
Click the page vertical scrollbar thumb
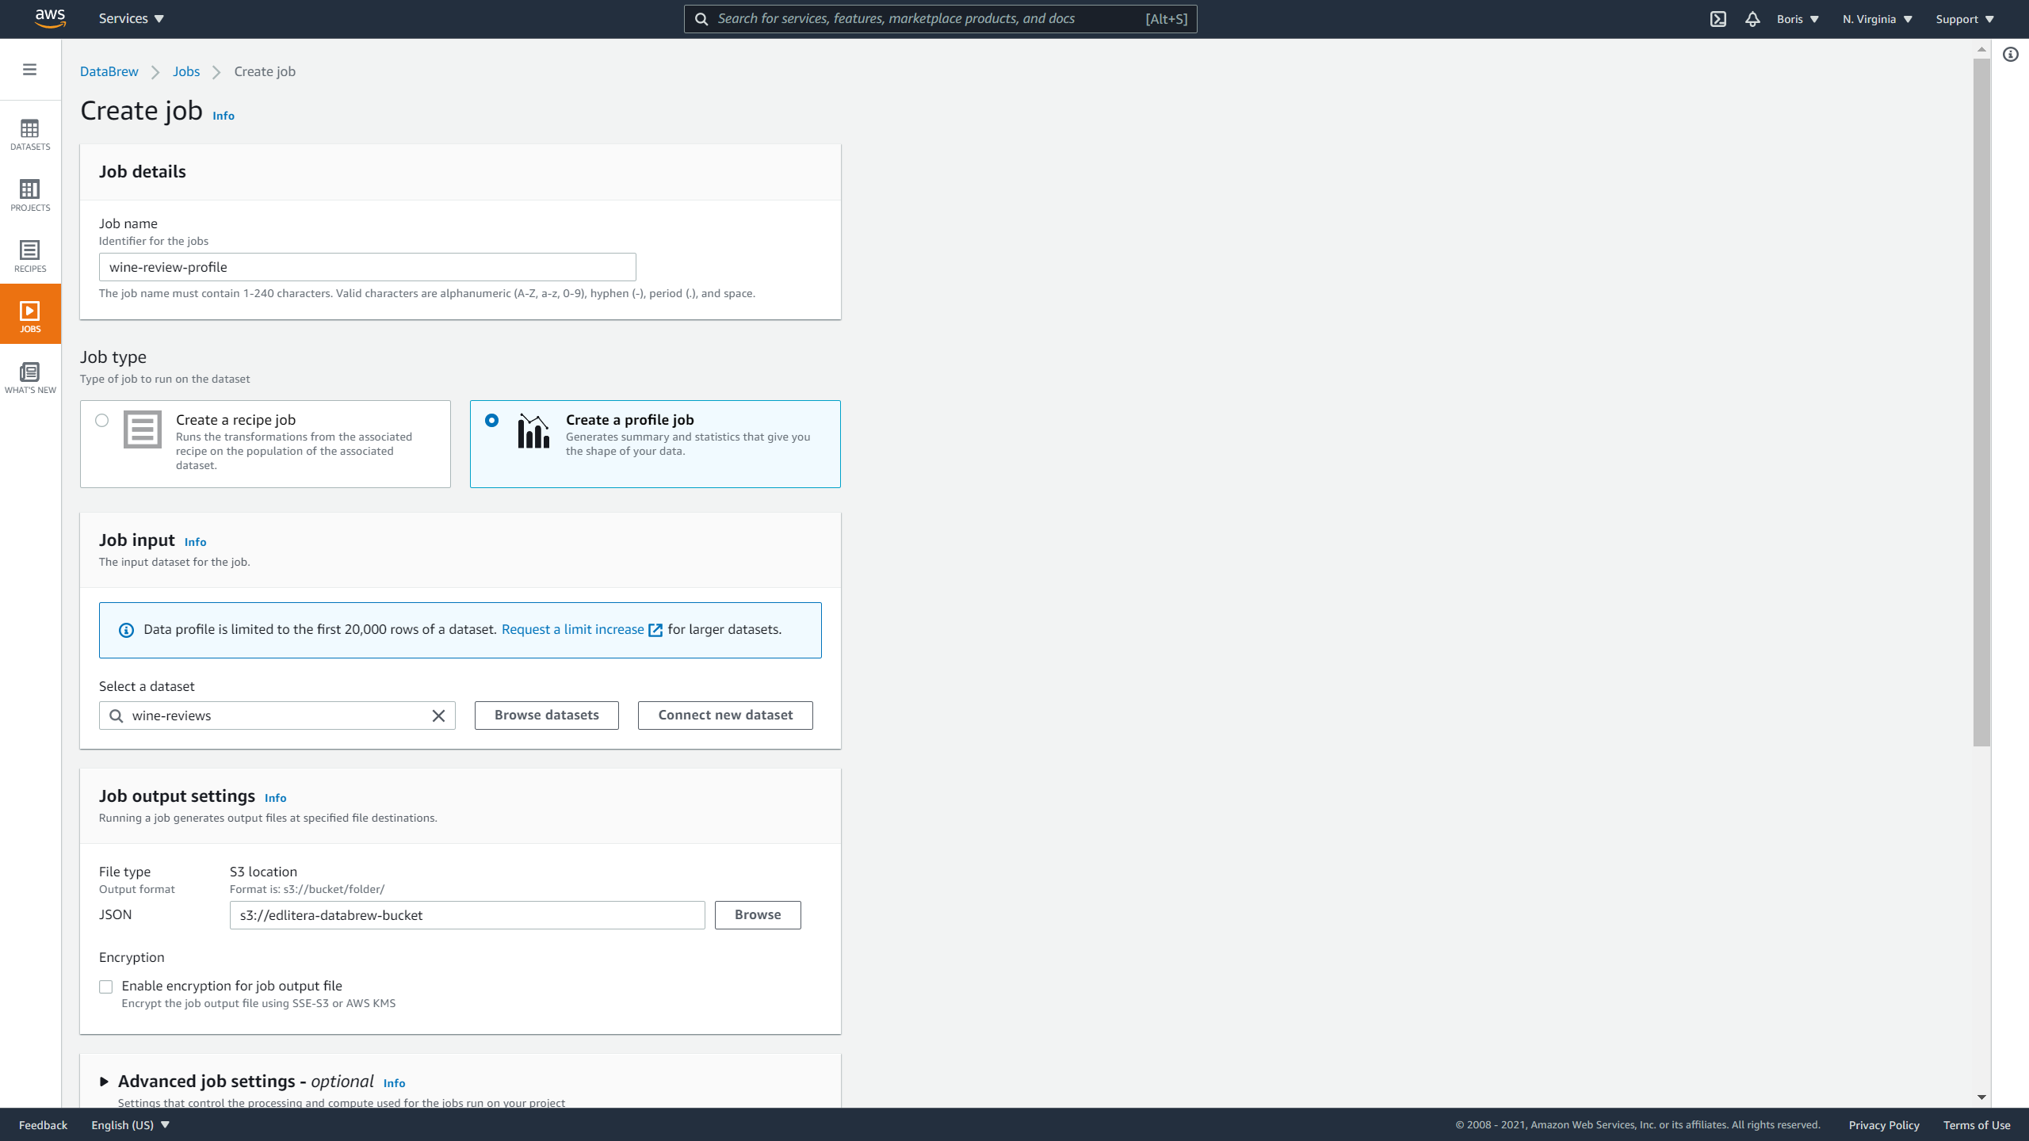click(1981, 403)
